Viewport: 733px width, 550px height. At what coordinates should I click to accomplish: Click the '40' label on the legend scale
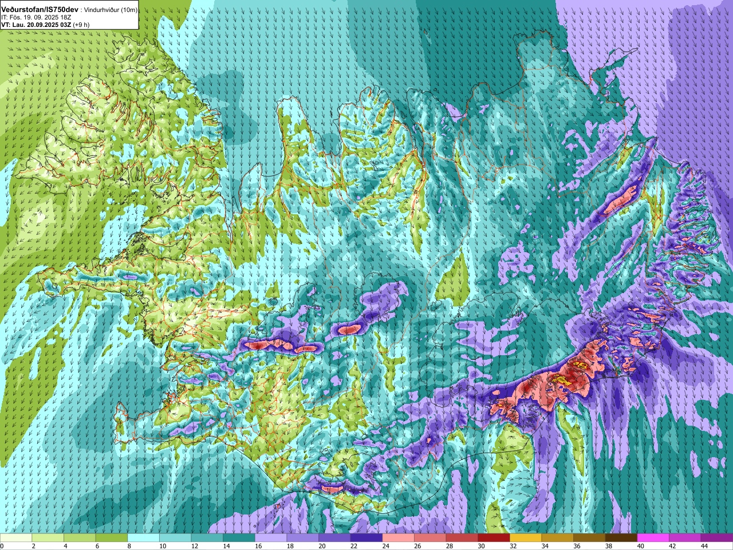(x=640, y=546)
